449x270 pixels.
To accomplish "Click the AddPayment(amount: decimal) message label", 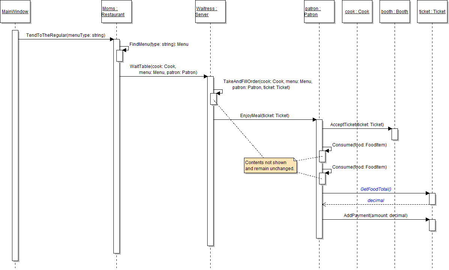I will point(375,216).
